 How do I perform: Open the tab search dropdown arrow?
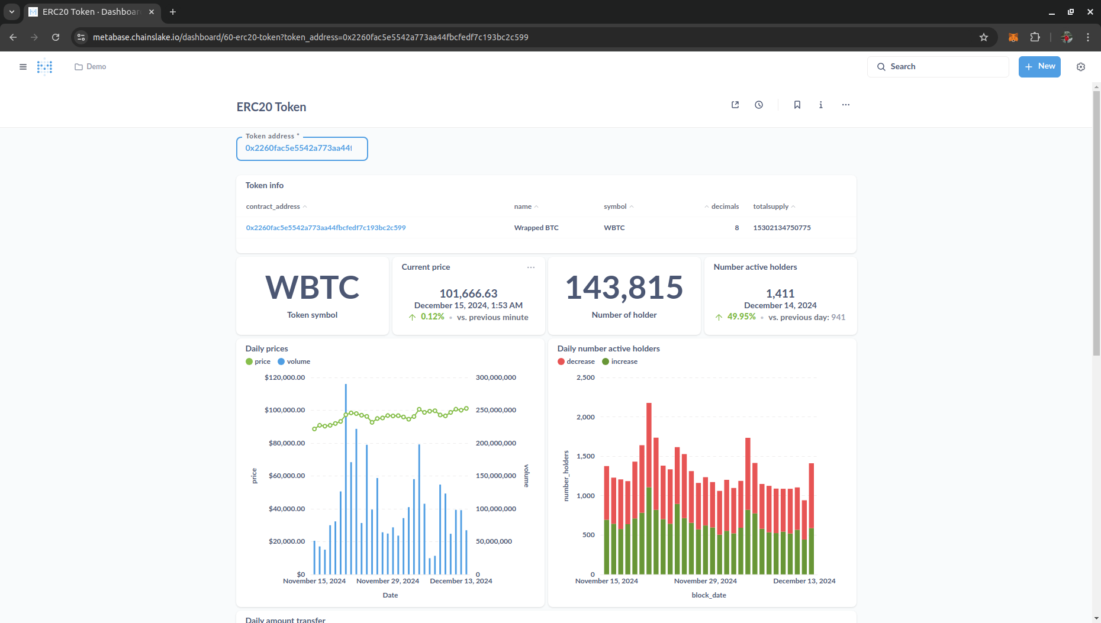tap(12, 12)
